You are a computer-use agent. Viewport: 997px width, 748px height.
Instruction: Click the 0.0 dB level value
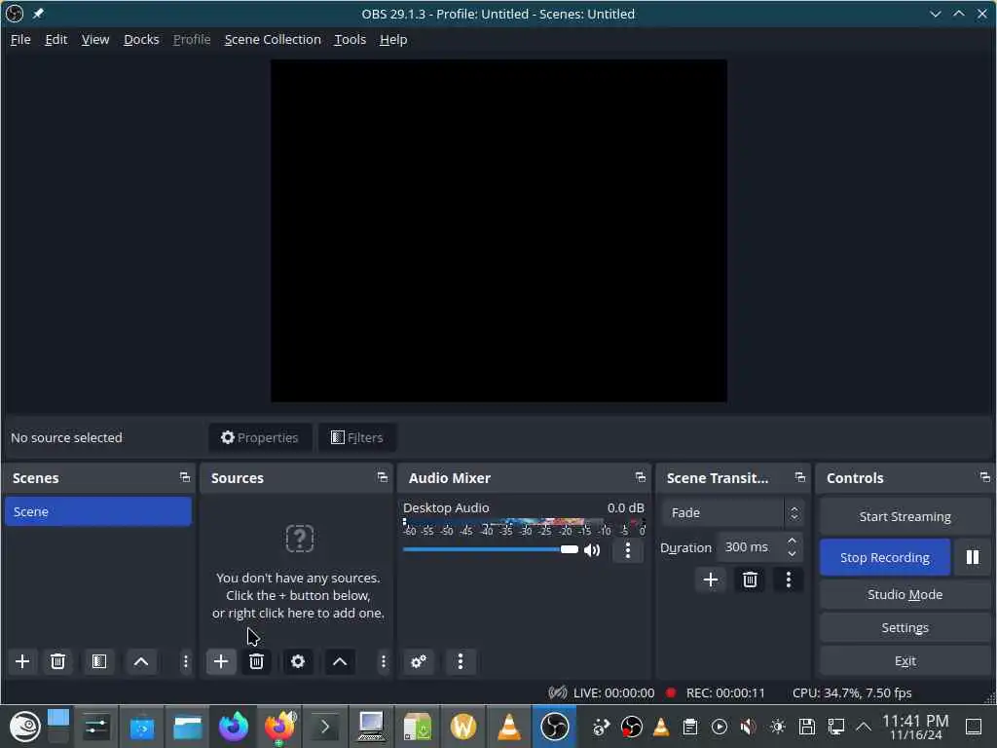point(625,507)
